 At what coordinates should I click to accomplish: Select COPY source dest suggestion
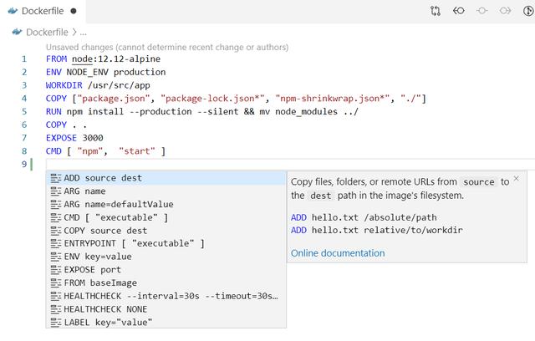(x=105, y=230)
